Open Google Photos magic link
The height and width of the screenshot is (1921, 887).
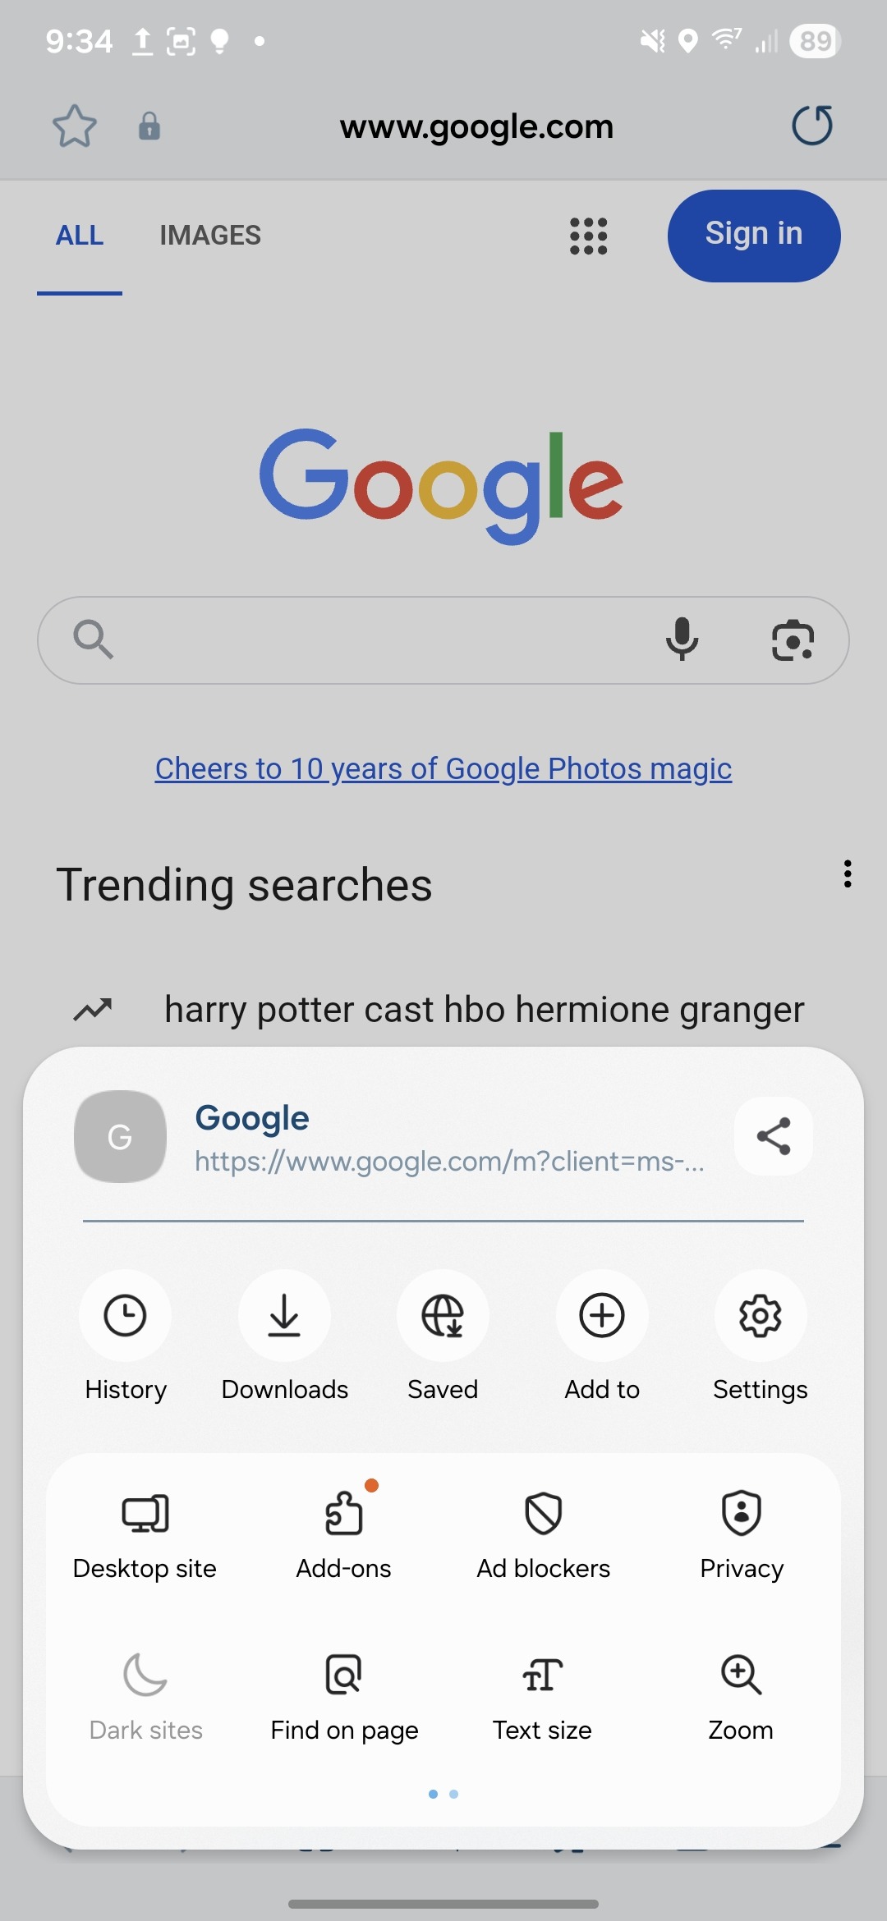[443, 769]
